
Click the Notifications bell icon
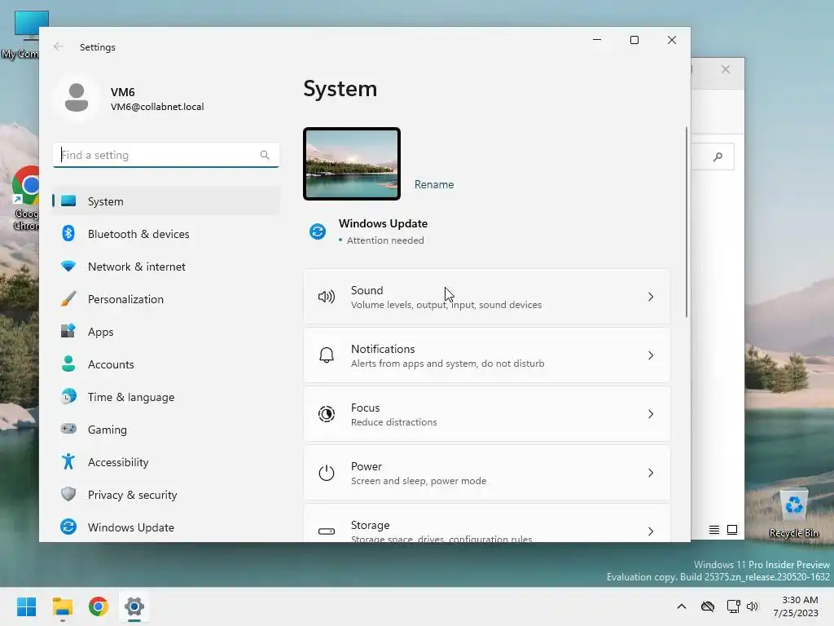pos(327,355)
